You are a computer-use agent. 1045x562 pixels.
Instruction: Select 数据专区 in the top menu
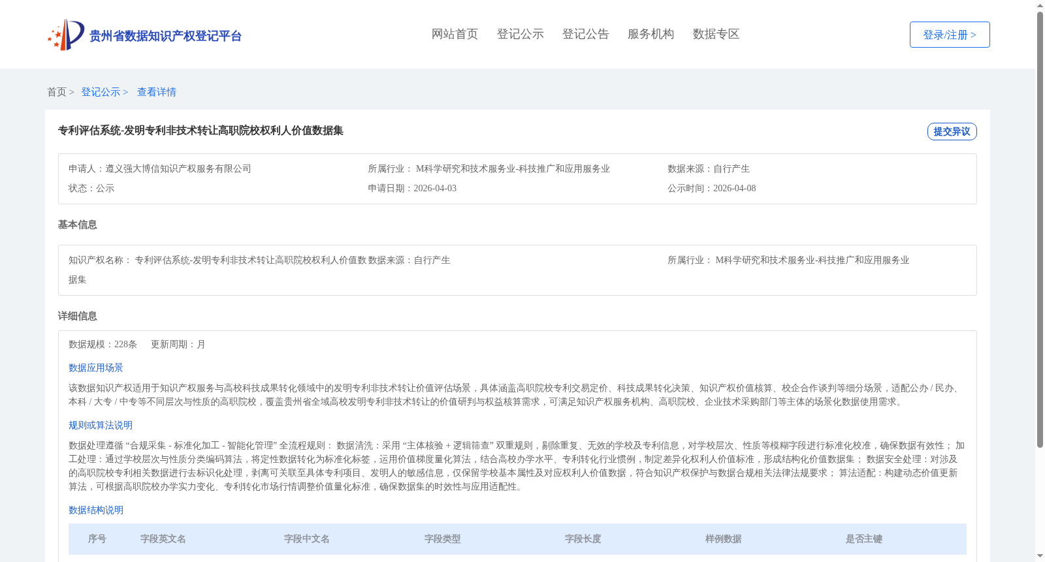(x=716, y=34)
